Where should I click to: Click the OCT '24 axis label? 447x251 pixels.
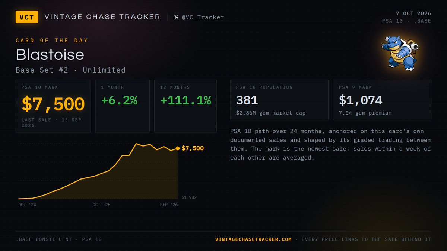tap(27, 205)
